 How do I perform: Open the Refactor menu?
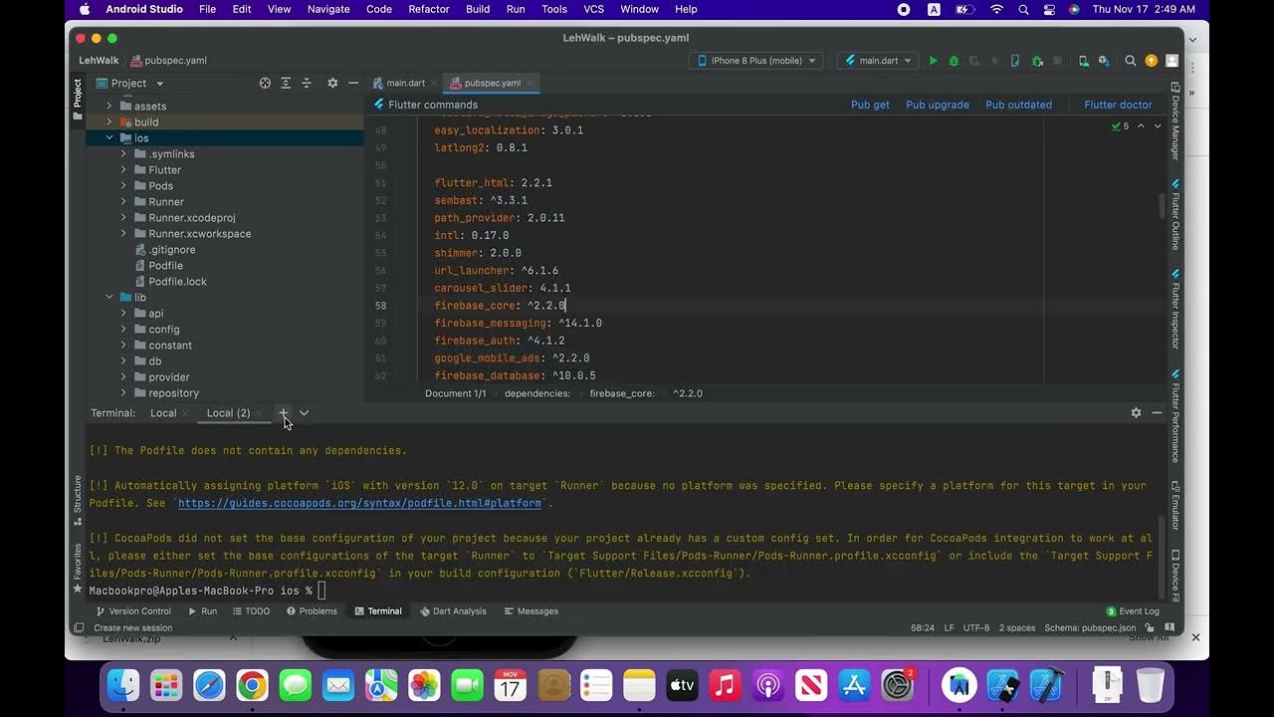[x=429, y=9]
